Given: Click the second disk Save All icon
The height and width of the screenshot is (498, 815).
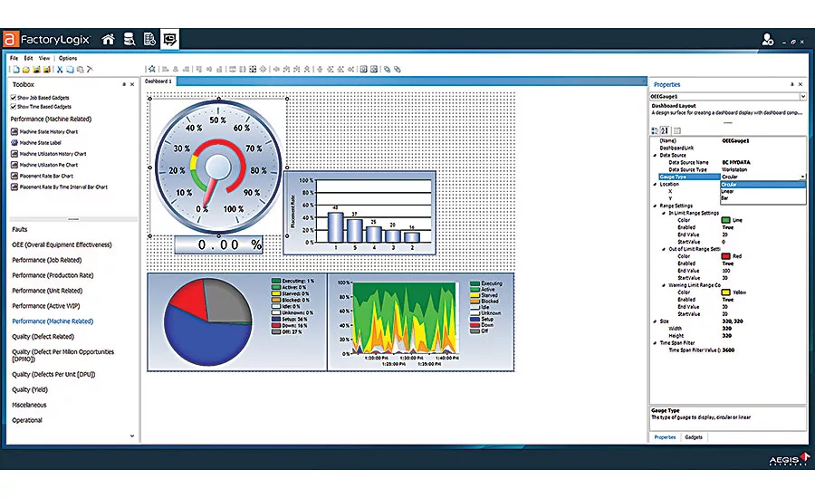Looking at the screenshot, I should 47,69.
